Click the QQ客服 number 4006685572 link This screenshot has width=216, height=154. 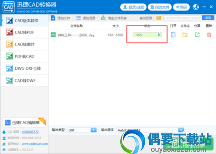click(x=30, y=132)
